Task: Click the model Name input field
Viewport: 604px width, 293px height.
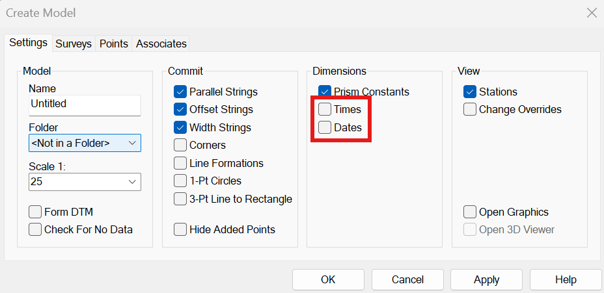Action: coord(85,105)
